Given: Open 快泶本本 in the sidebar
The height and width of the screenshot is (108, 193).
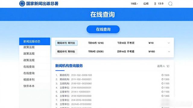Looking at the screenshot, I should [x=35, y=86].
